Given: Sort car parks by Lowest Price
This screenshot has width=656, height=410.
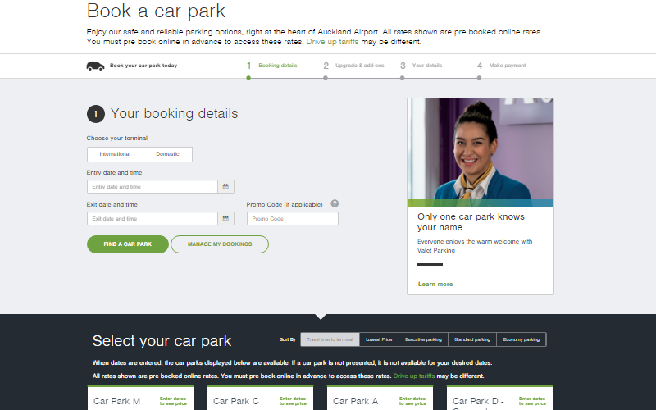Looking at the screenshot, I should pyautogui.click(x=379, y=339).
